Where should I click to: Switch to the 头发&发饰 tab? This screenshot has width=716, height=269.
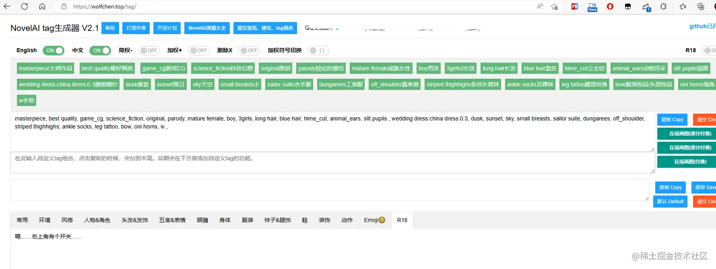[x=134, y=220]
